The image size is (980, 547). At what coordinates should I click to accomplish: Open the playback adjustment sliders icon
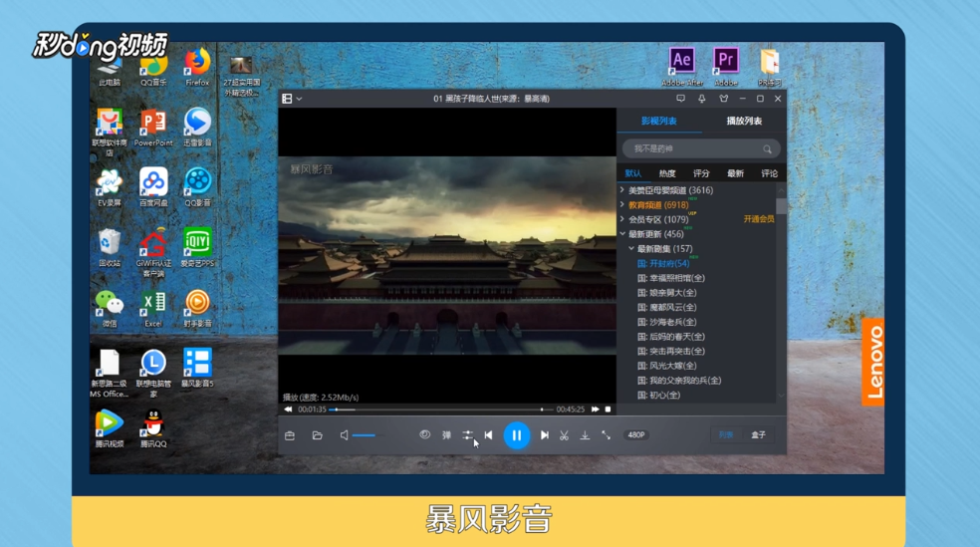[x=467, y=435]
